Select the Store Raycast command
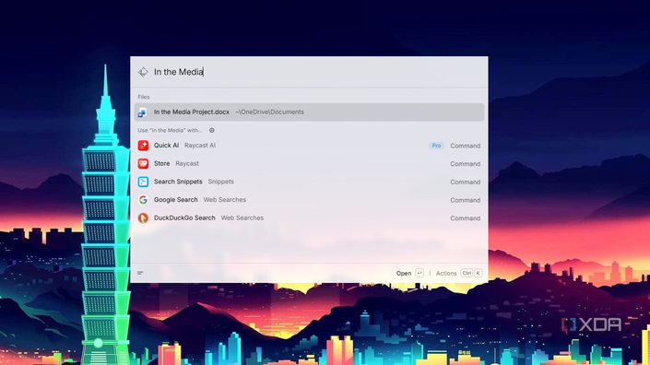Image resolution: width=650 pixels, height=365 pixels. 309,164
